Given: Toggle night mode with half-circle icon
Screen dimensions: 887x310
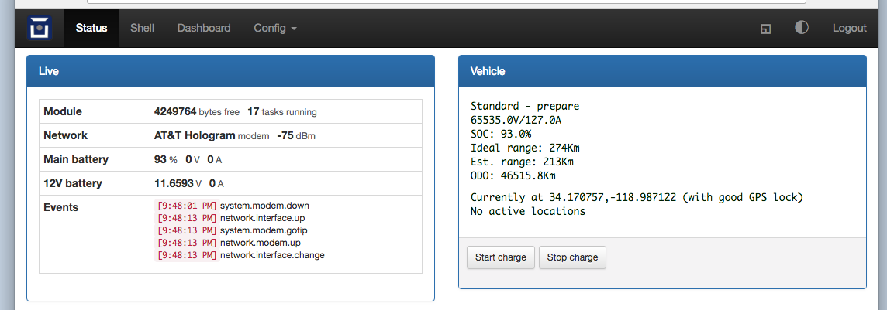Looking at the screenshot, I should (802, 28).
